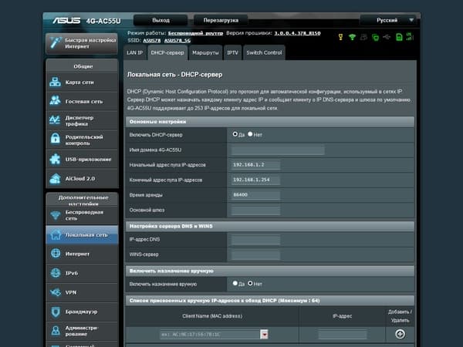
Task: Click the green Wi-Fi status icon
Action: pyautogui.click(x=352, y=37)
